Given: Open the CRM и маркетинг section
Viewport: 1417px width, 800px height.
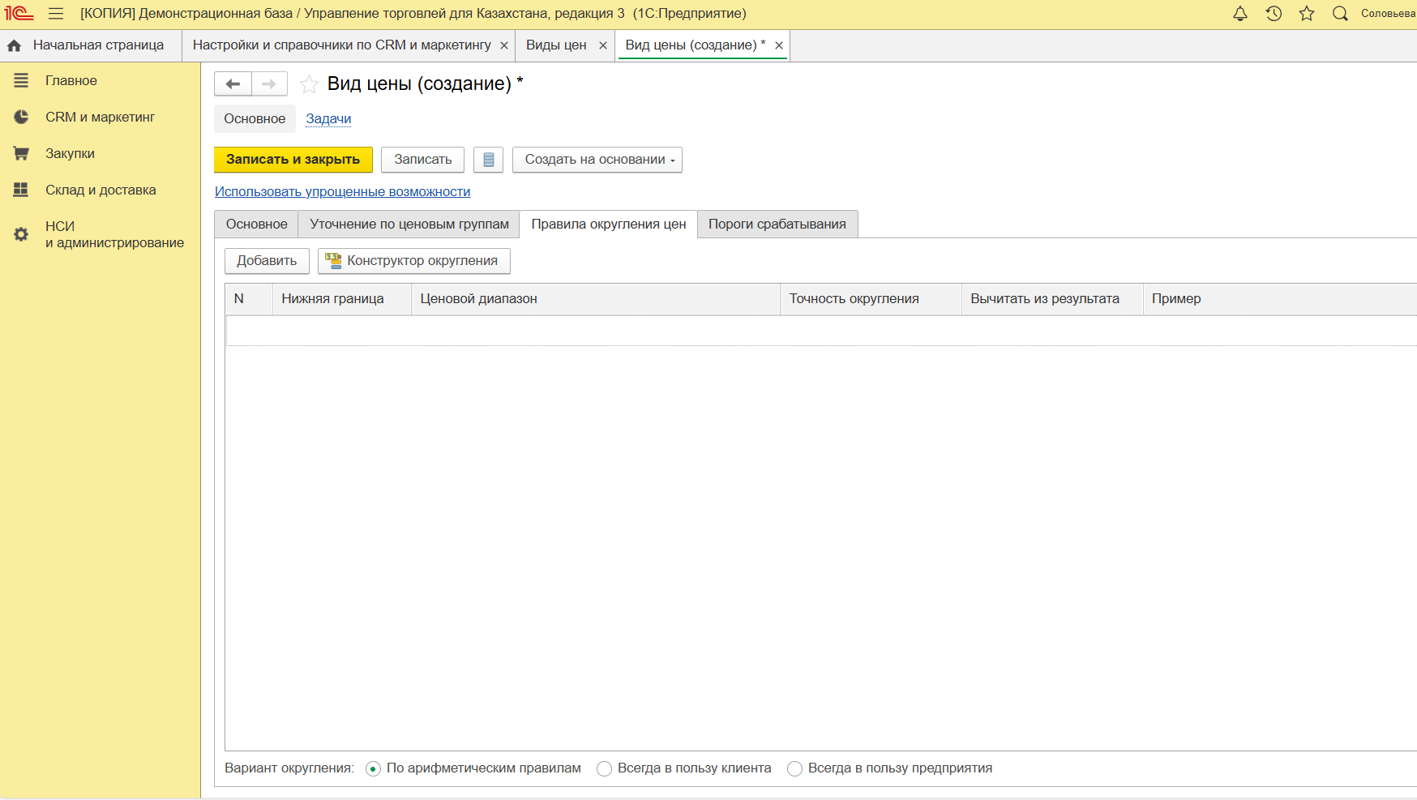Looking at the screenshot, I should (x=100, y=117).
